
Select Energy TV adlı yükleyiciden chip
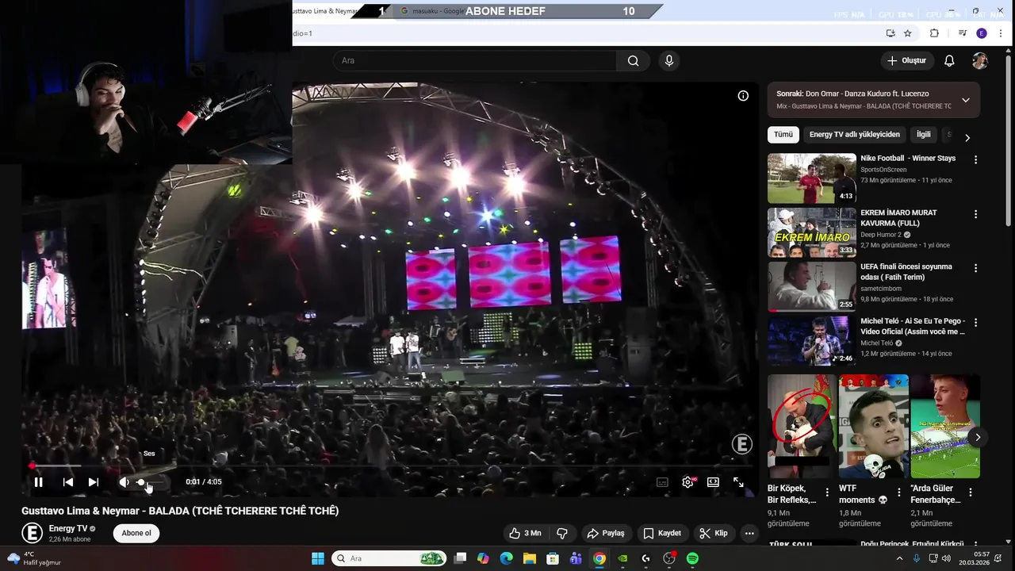click(855, 135)
